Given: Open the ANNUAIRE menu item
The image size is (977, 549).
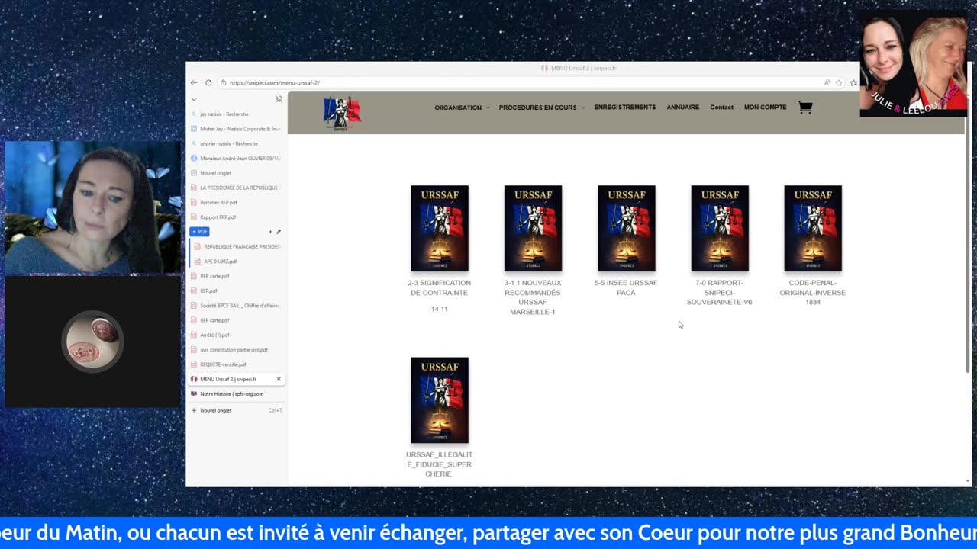Looking at the screenshot, I should (x=683, y=108).
